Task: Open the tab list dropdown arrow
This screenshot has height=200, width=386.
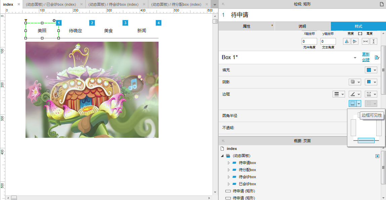Action: coord(215,5)
